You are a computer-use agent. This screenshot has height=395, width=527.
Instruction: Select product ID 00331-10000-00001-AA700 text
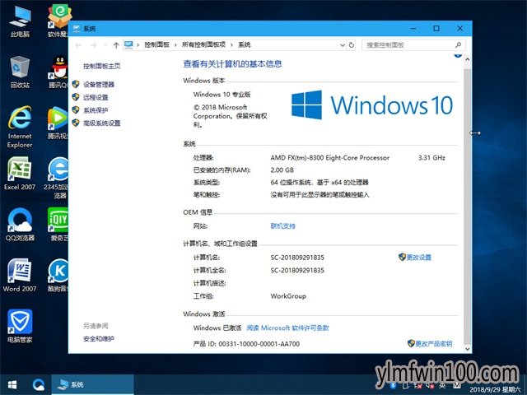pos(259,344)
